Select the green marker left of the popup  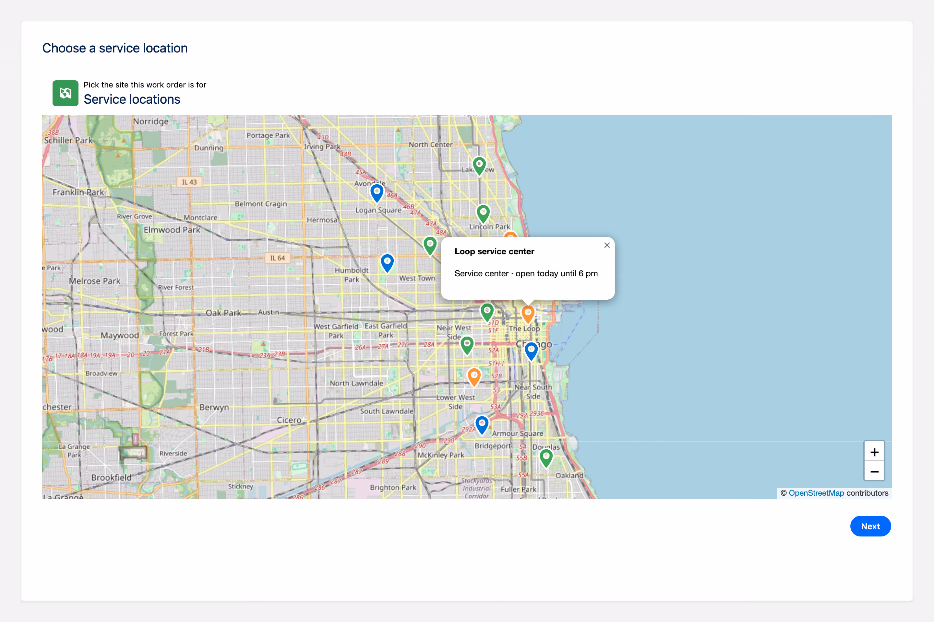430,246
